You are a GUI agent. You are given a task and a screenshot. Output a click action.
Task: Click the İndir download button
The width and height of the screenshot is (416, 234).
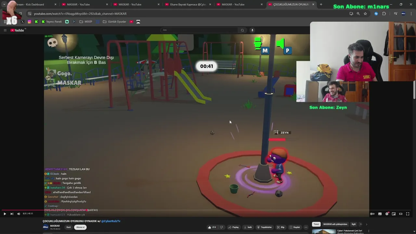(248, 227)
